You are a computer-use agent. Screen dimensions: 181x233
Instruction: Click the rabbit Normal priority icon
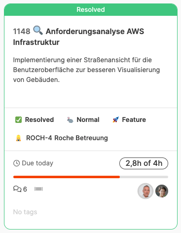(70, 120)
